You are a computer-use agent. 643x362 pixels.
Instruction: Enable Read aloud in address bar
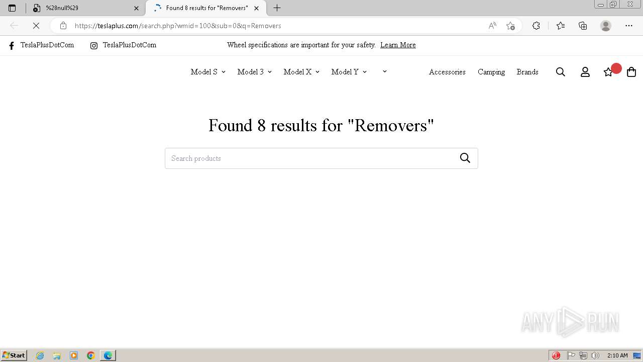click(492, 26)
